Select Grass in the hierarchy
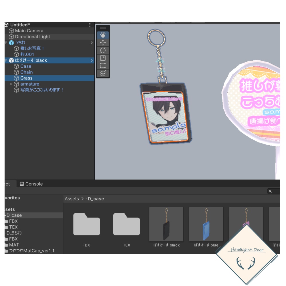The width and height of the screenshot is (286, 286). click(49, 78)
